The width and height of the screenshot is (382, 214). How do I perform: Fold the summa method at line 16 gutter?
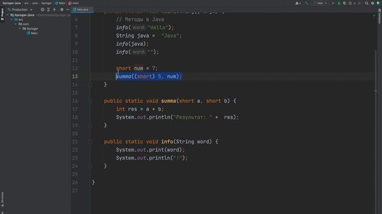[90, 101]
